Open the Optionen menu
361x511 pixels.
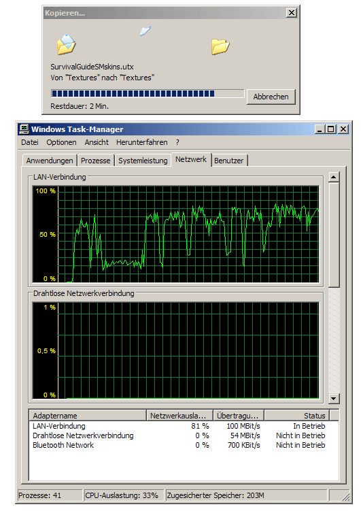pyautogui.click(x=61, y=142)
